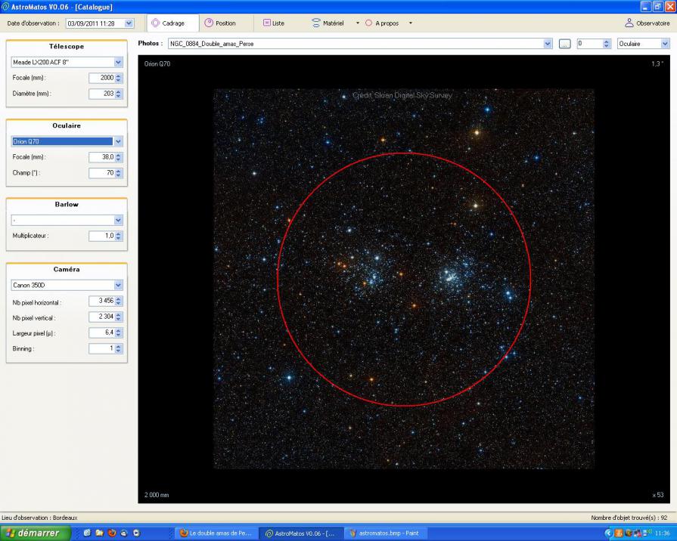Click the folder quick launch icon
The image size is (677, 541).
coord(99,533)
